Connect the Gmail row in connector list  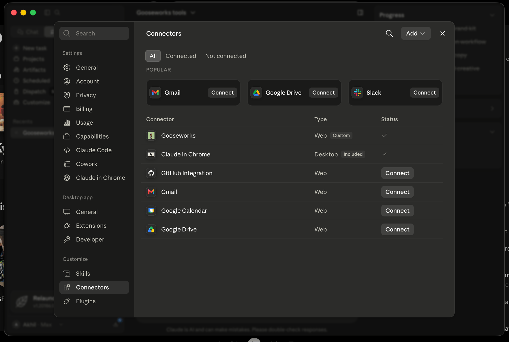click(x=397, y=192)
